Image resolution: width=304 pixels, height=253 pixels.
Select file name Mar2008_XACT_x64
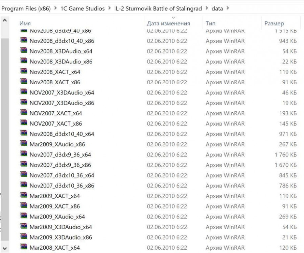click(55, 248)
